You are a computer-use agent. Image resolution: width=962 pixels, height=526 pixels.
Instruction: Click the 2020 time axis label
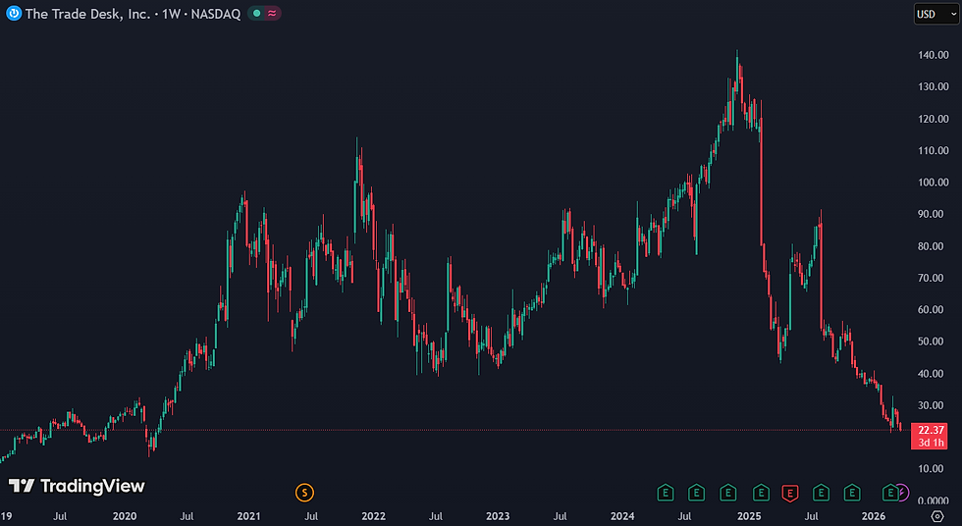point(125,516)
